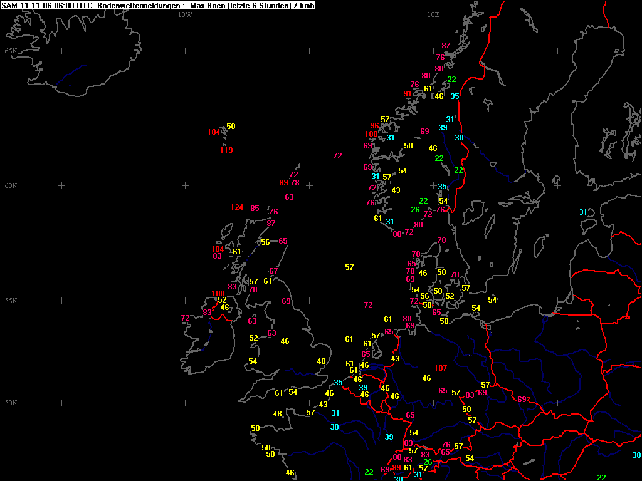Click the map title header bar

tap(157, 5)
